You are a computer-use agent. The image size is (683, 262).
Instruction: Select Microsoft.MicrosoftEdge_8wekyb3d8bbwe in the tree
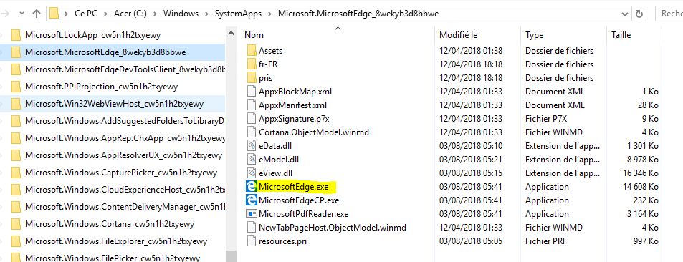tap(105, 52)
